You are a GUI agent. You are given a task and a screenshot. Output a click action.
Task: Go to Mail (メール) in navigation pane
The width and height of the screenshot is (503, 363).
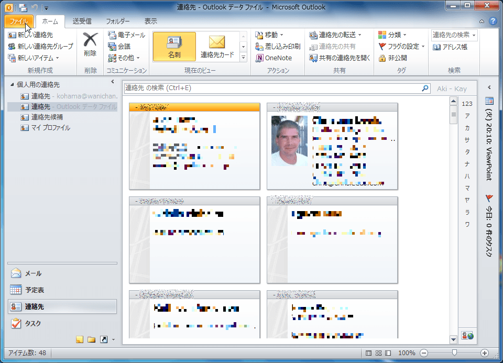pos(62,273)
